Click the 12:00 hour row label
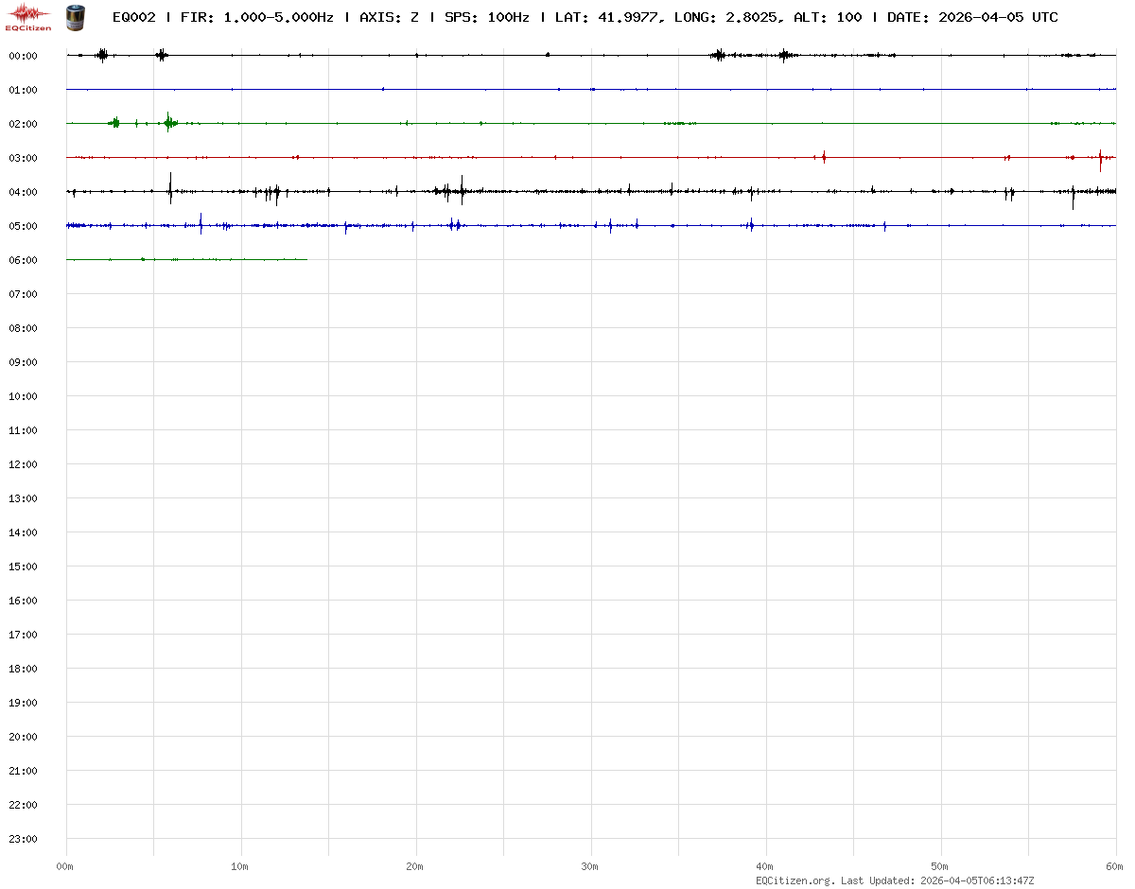1135x889 pixels. pos(23,464)
